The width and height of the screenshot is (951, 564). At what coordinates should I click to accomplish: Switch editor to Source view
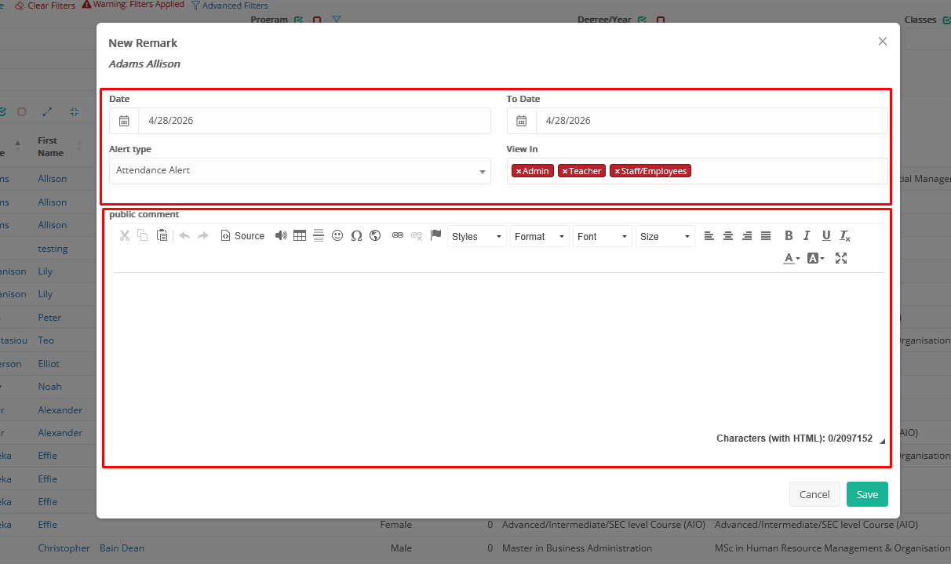(x=242, y=235)
